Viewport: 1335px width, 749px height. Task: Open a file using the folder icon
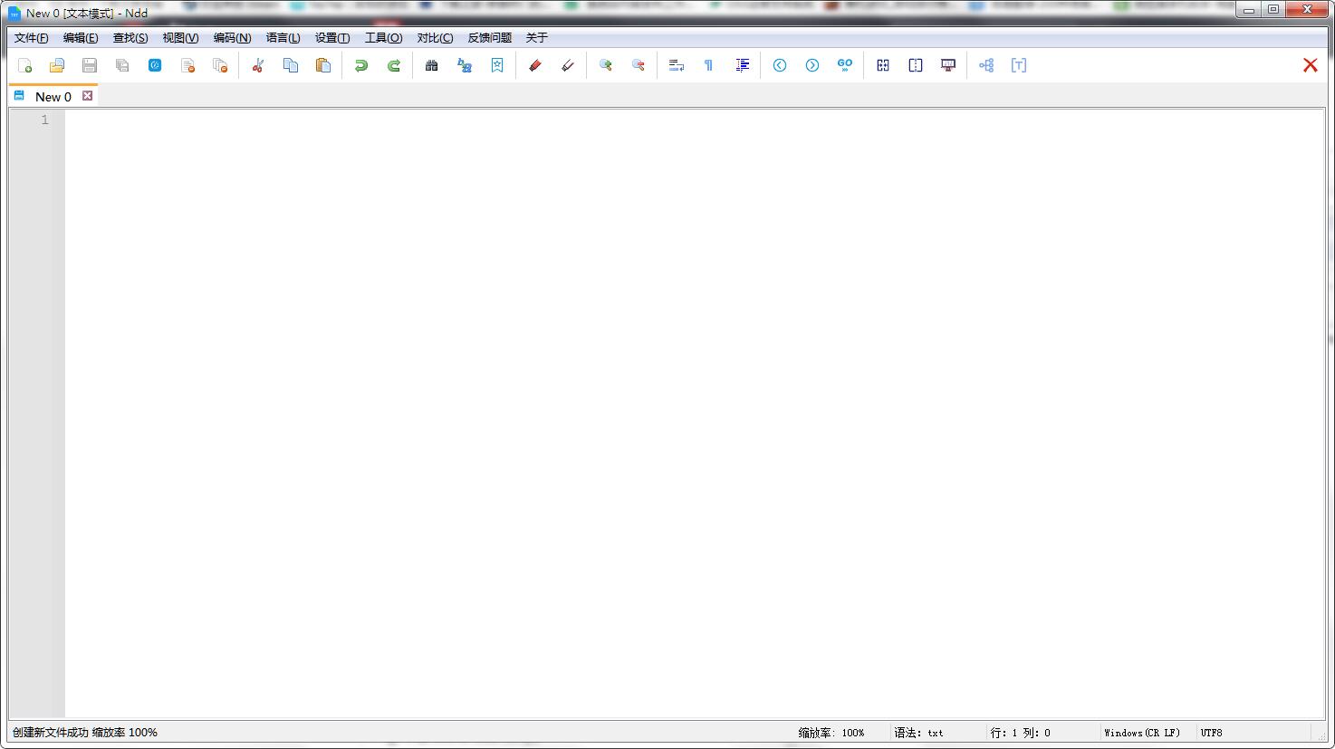click(57, 65)
